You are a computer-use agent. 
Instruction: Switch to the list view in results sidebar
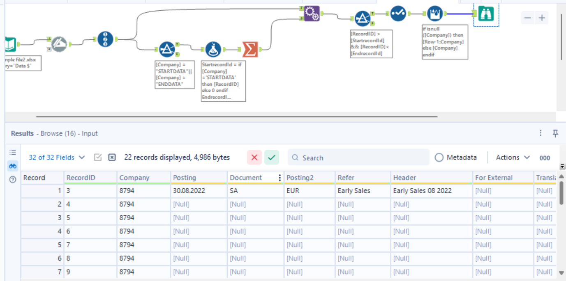tap(12, 152)
